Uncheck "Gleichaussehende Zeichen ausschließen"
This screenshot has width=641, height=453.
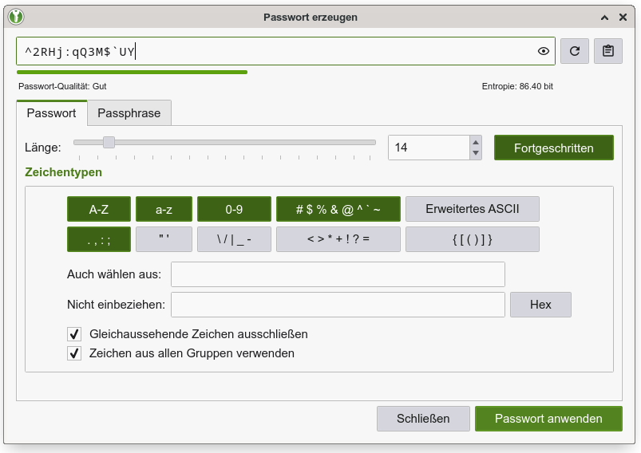tap(75, 334)
